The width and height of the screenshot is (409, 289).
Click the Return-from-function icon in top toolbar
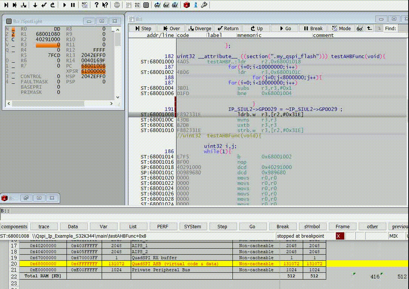click(x=44, y=5)
